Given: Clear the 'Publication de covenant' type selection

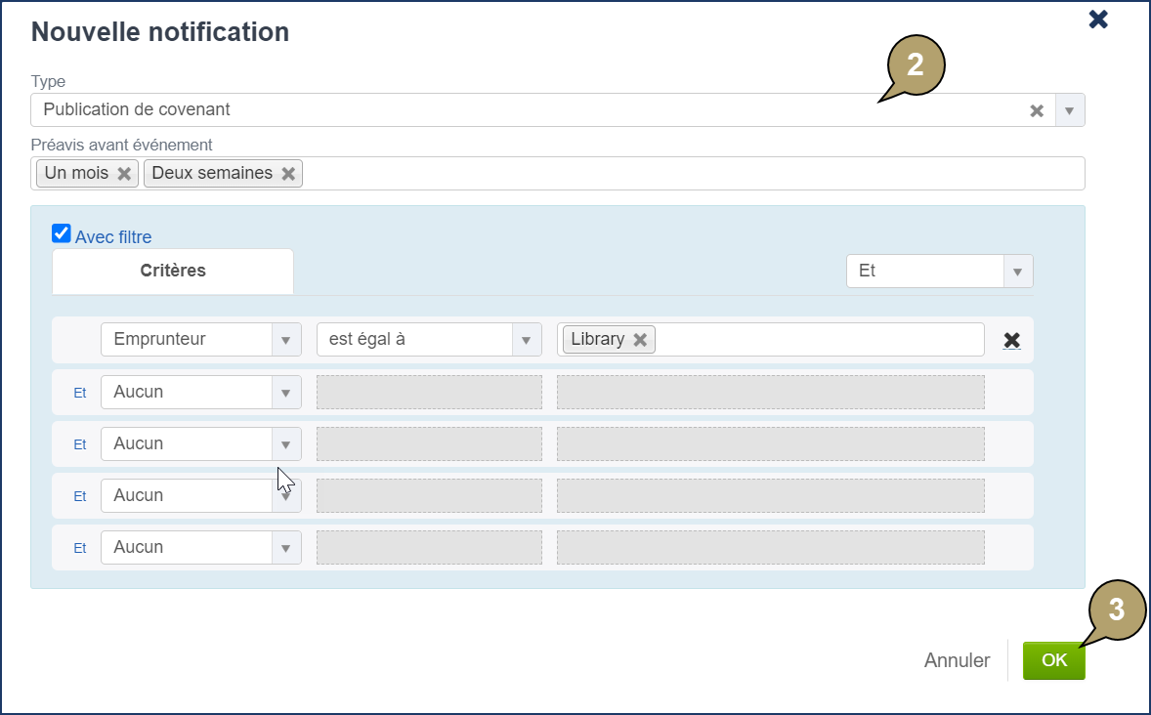Looking at the screenshot, I should click(1037, 110).
